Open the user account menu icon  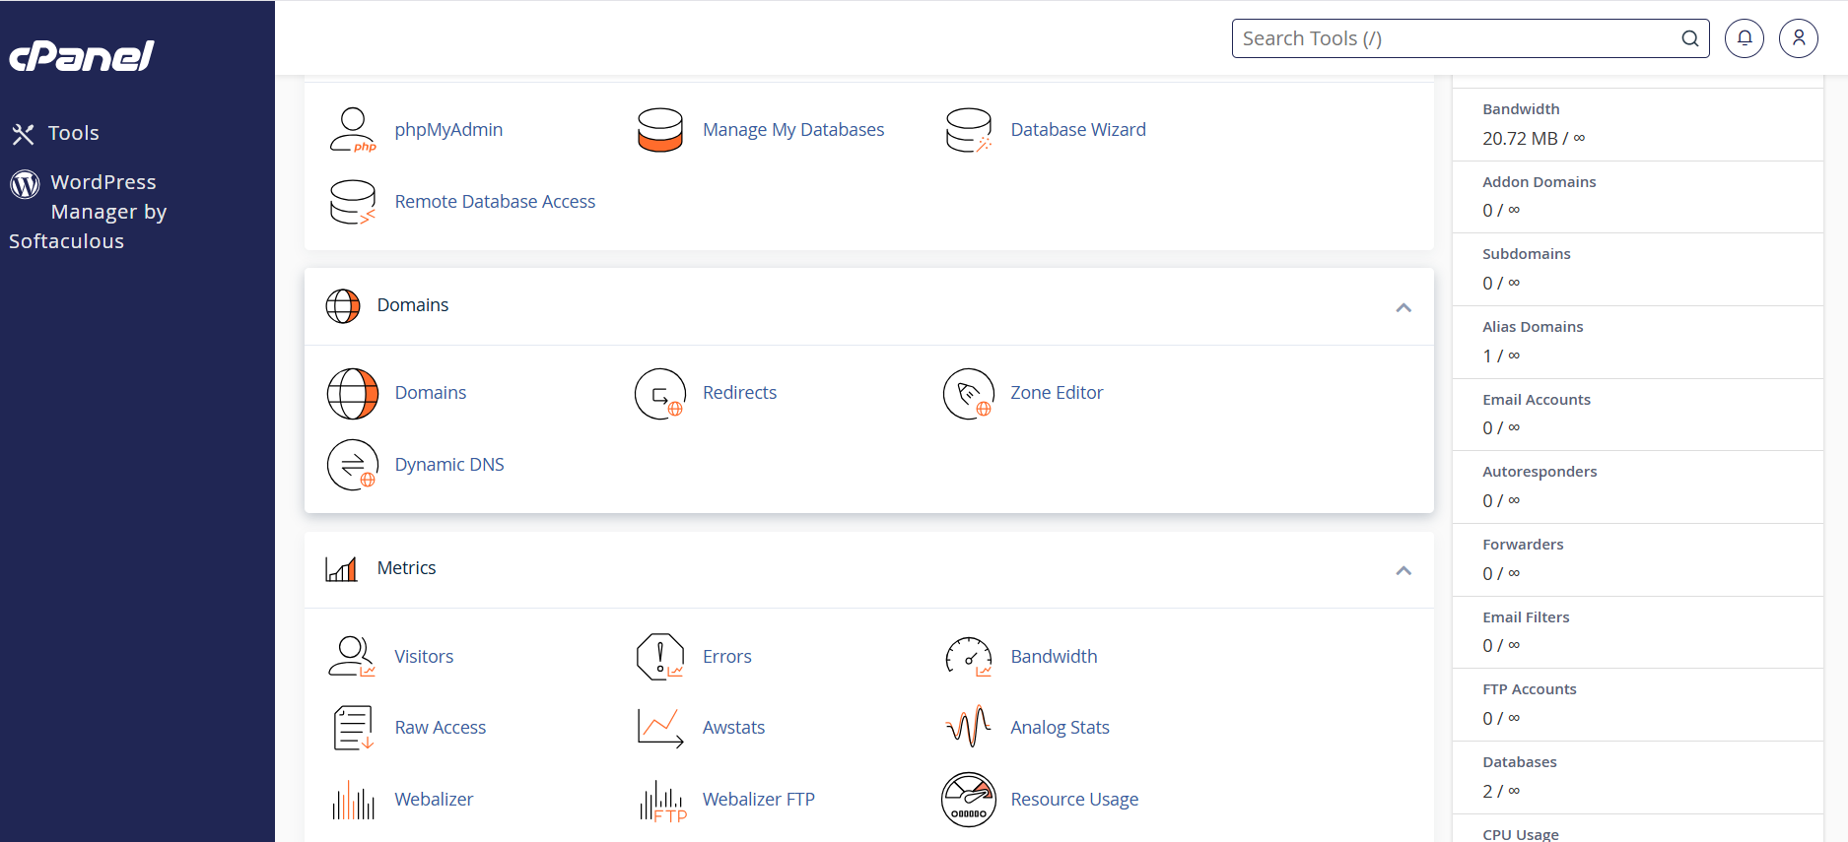click(x=1799, y=38)
